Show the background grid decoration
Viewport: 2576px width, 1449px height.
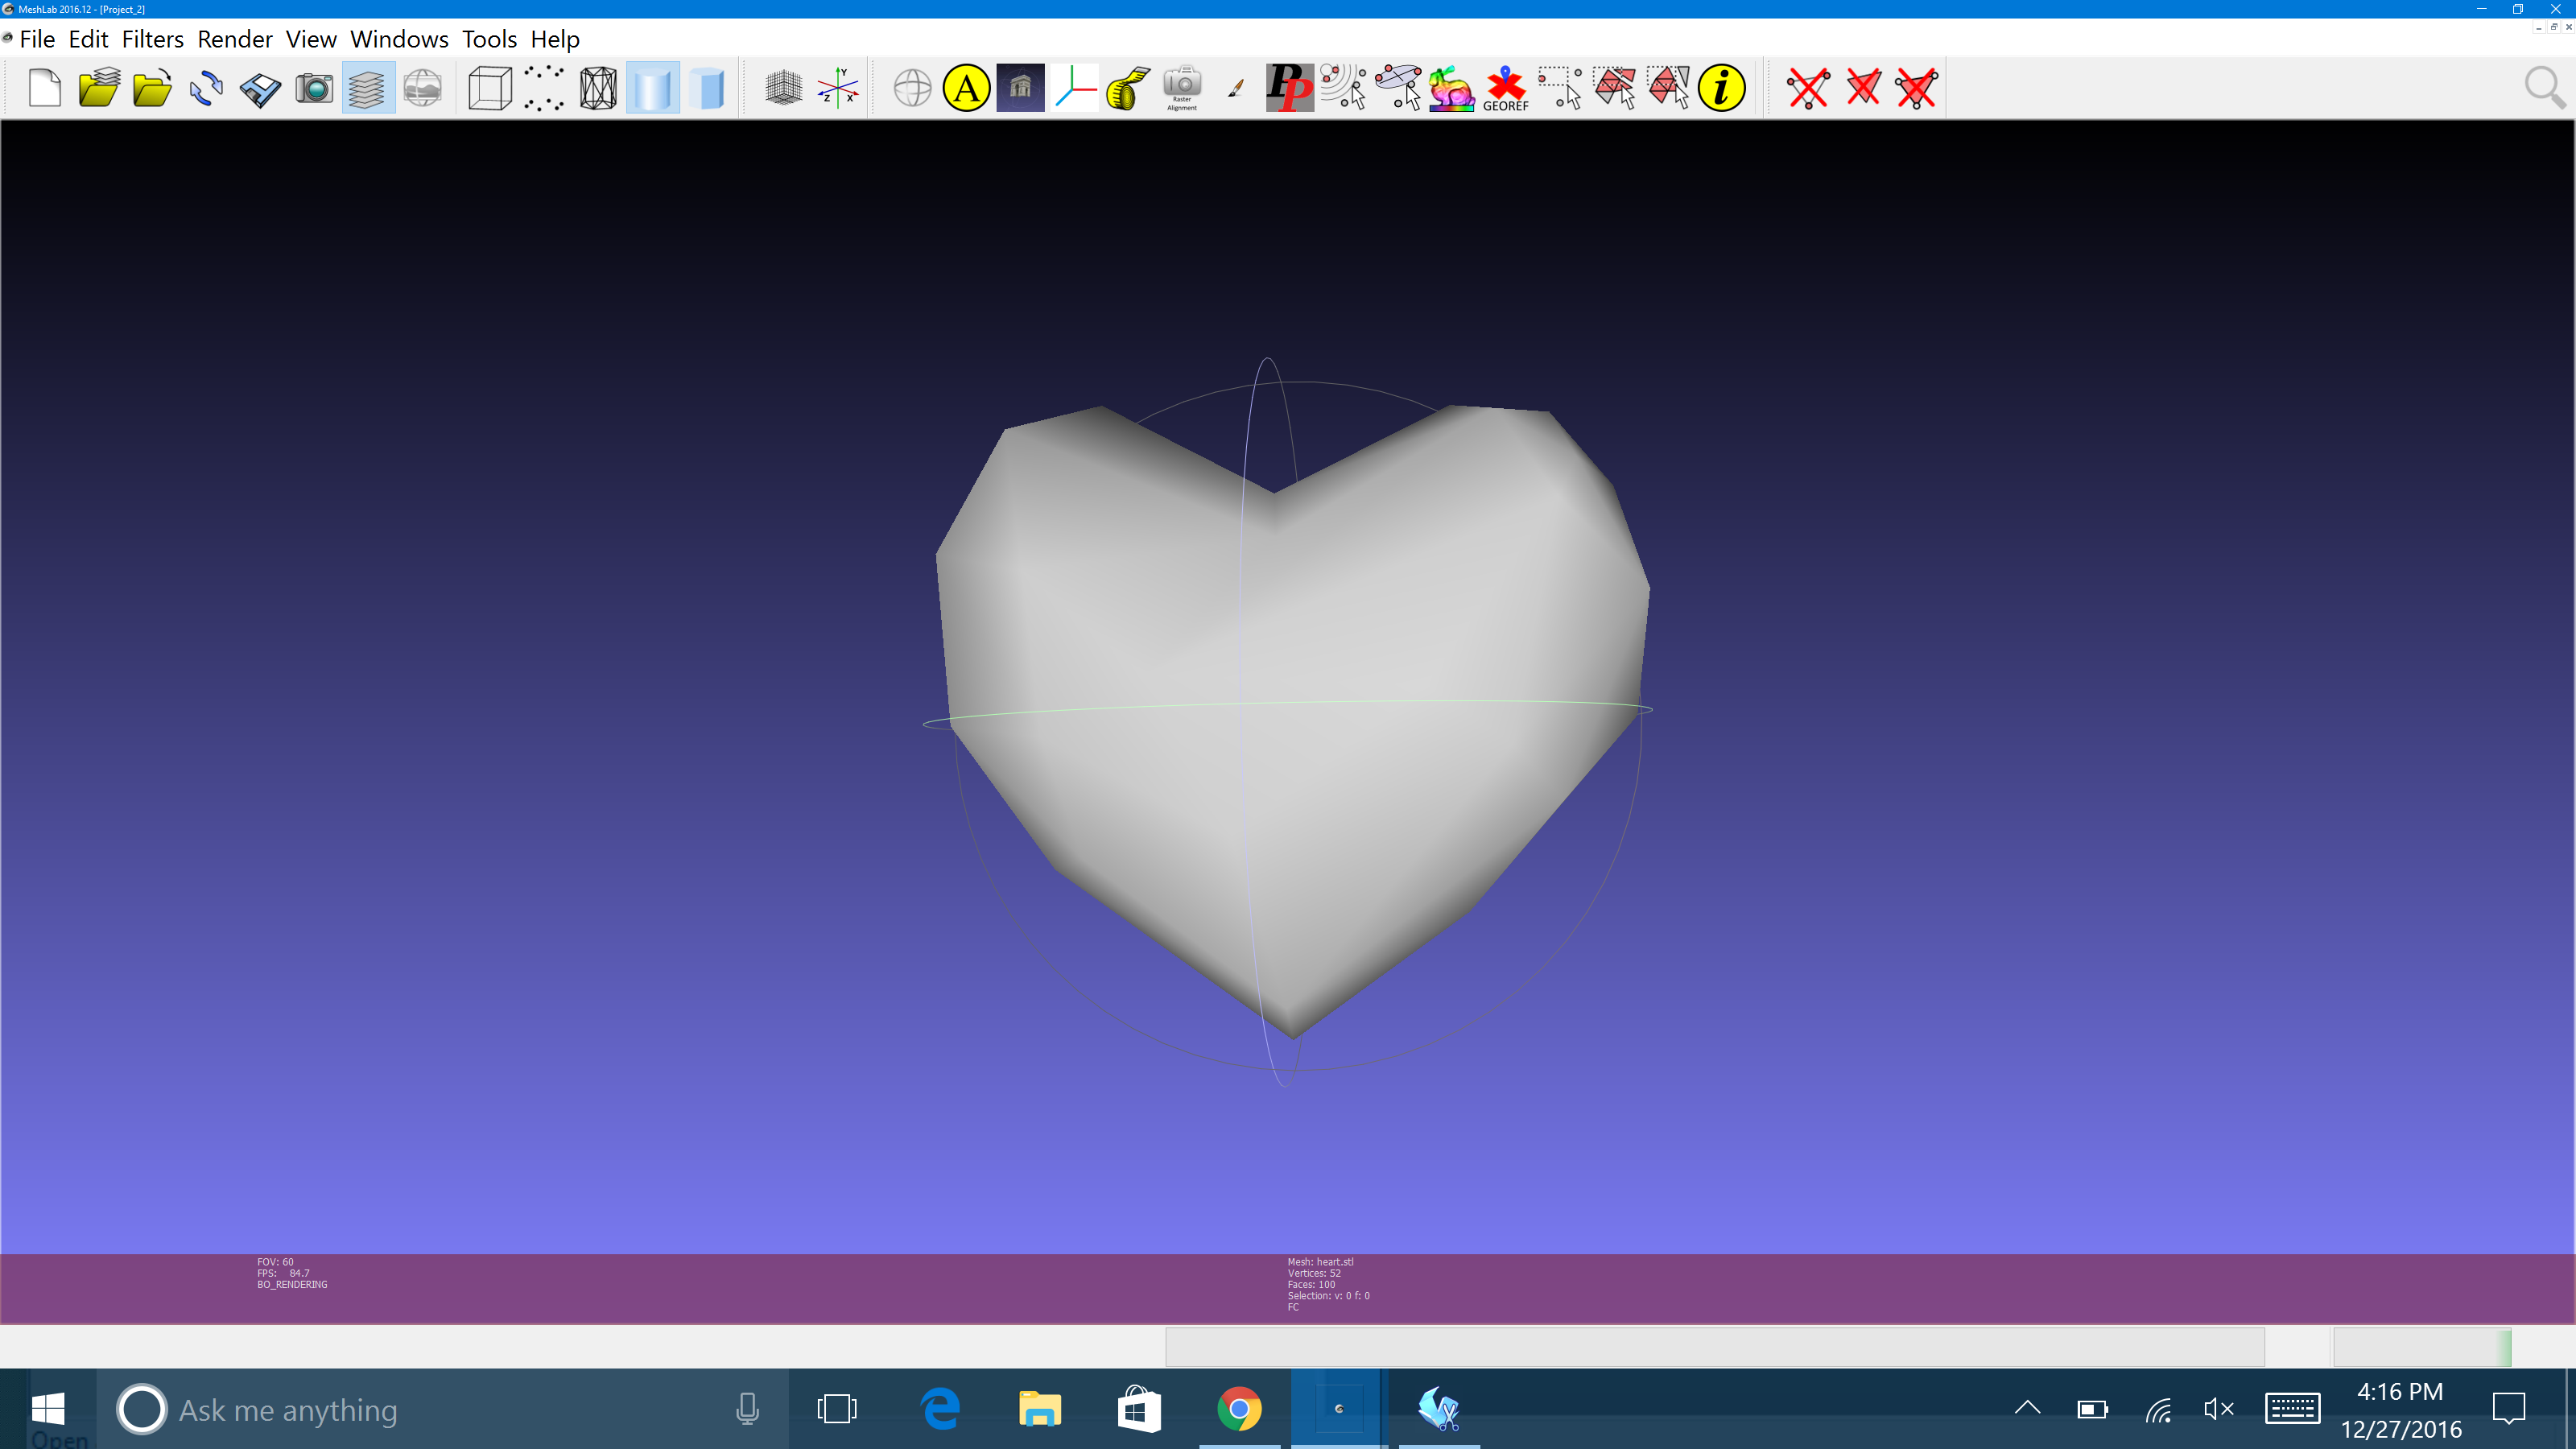[784, 88]
